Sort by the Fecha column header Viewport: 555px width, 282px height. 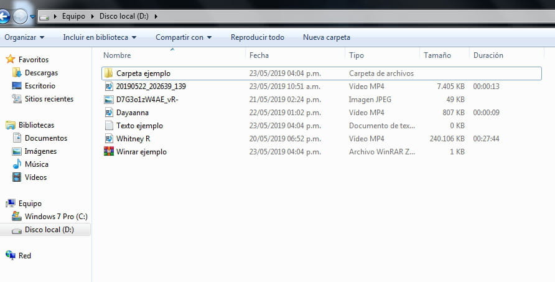click(x=259, y=55)
